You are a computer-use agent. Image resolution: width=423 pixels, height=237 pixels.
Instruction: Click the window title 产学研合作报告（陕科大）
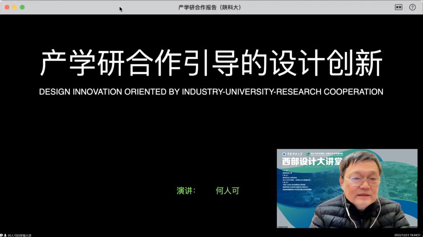[209, 7]
